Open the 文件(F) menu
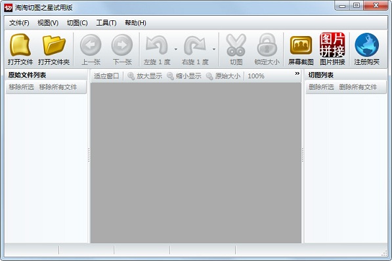 click(19, 23)
